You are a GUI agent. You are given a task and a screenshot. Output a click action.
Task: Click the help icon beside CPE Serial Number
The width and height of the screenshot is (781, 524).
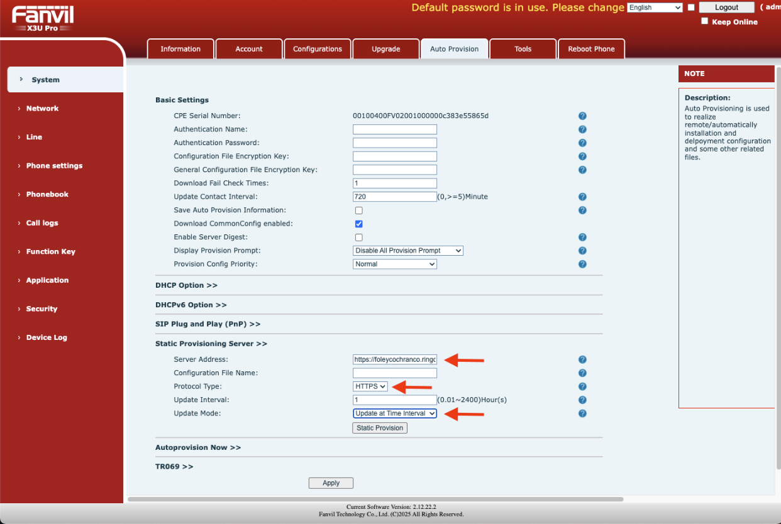582,116
